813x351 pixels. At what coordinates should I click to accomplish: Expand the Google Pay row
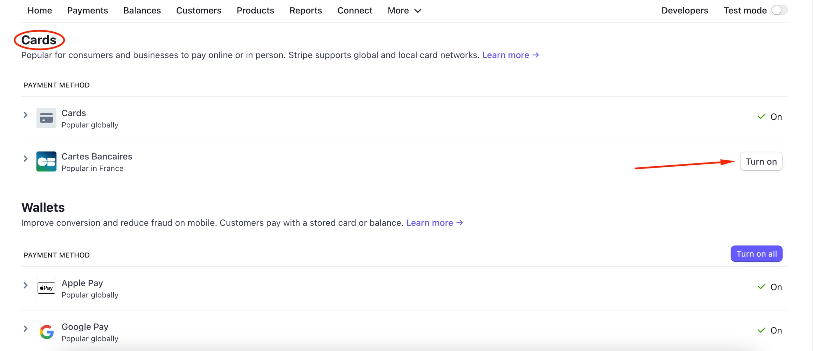25,329
